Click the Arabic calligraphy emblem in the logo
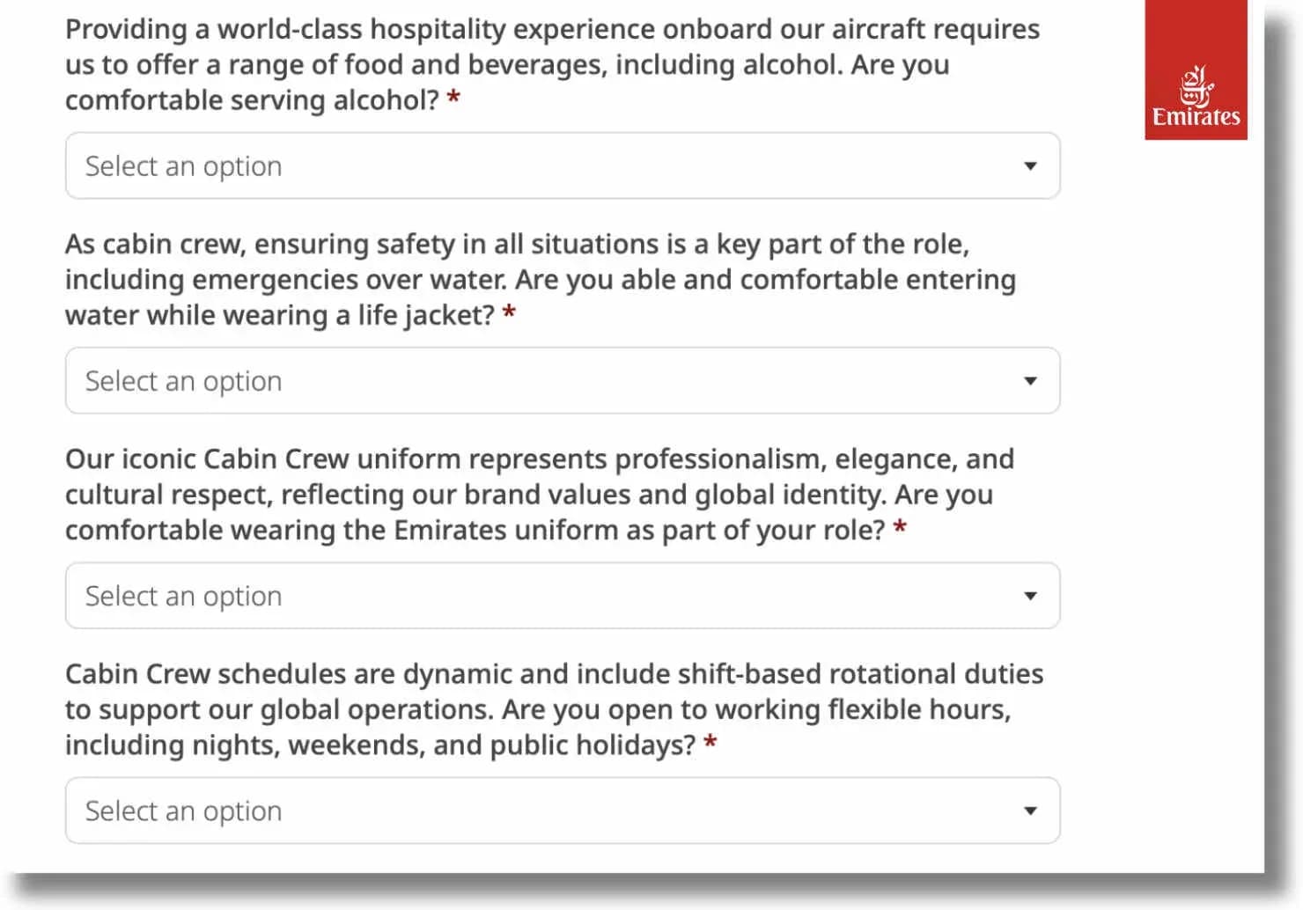The width and height of the screenshot is (1303, 910). tap(1196, 86)
